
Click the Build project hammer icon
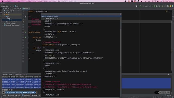141,6
